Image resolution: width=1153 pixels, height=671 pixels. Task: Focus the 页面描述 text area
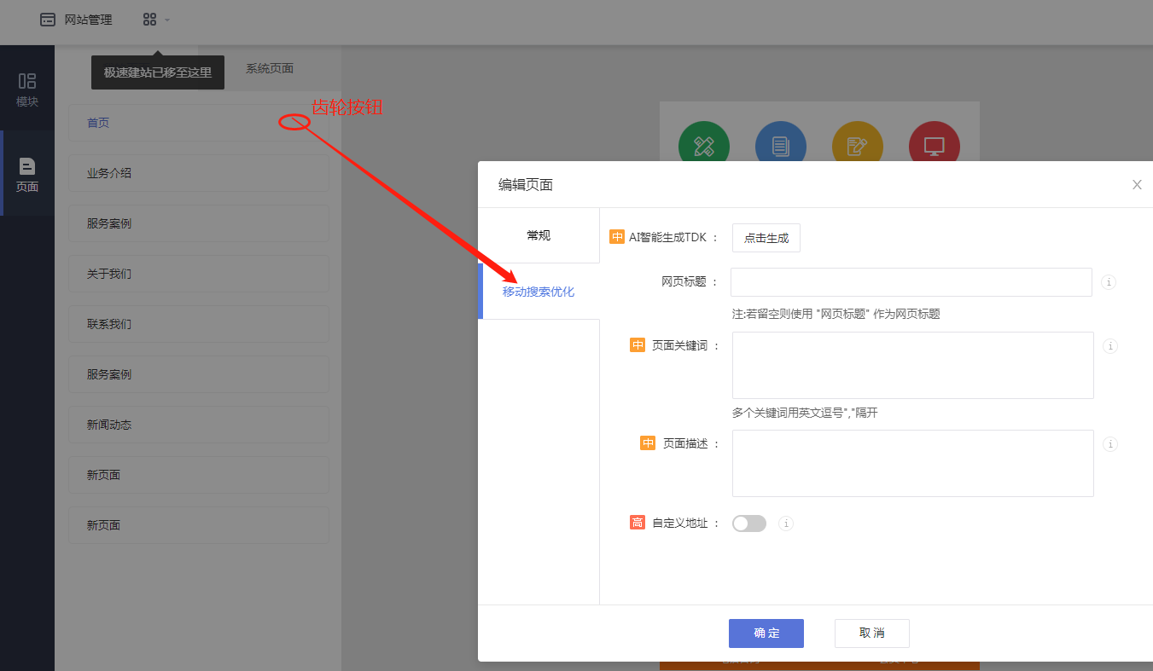pyautogui.click(x=913, y=463)
